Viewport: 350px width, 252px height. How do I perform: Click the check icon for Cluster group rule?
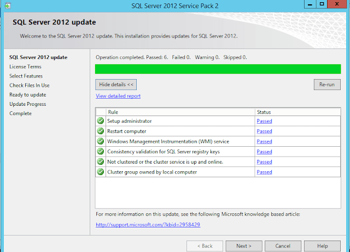[100, 172]
